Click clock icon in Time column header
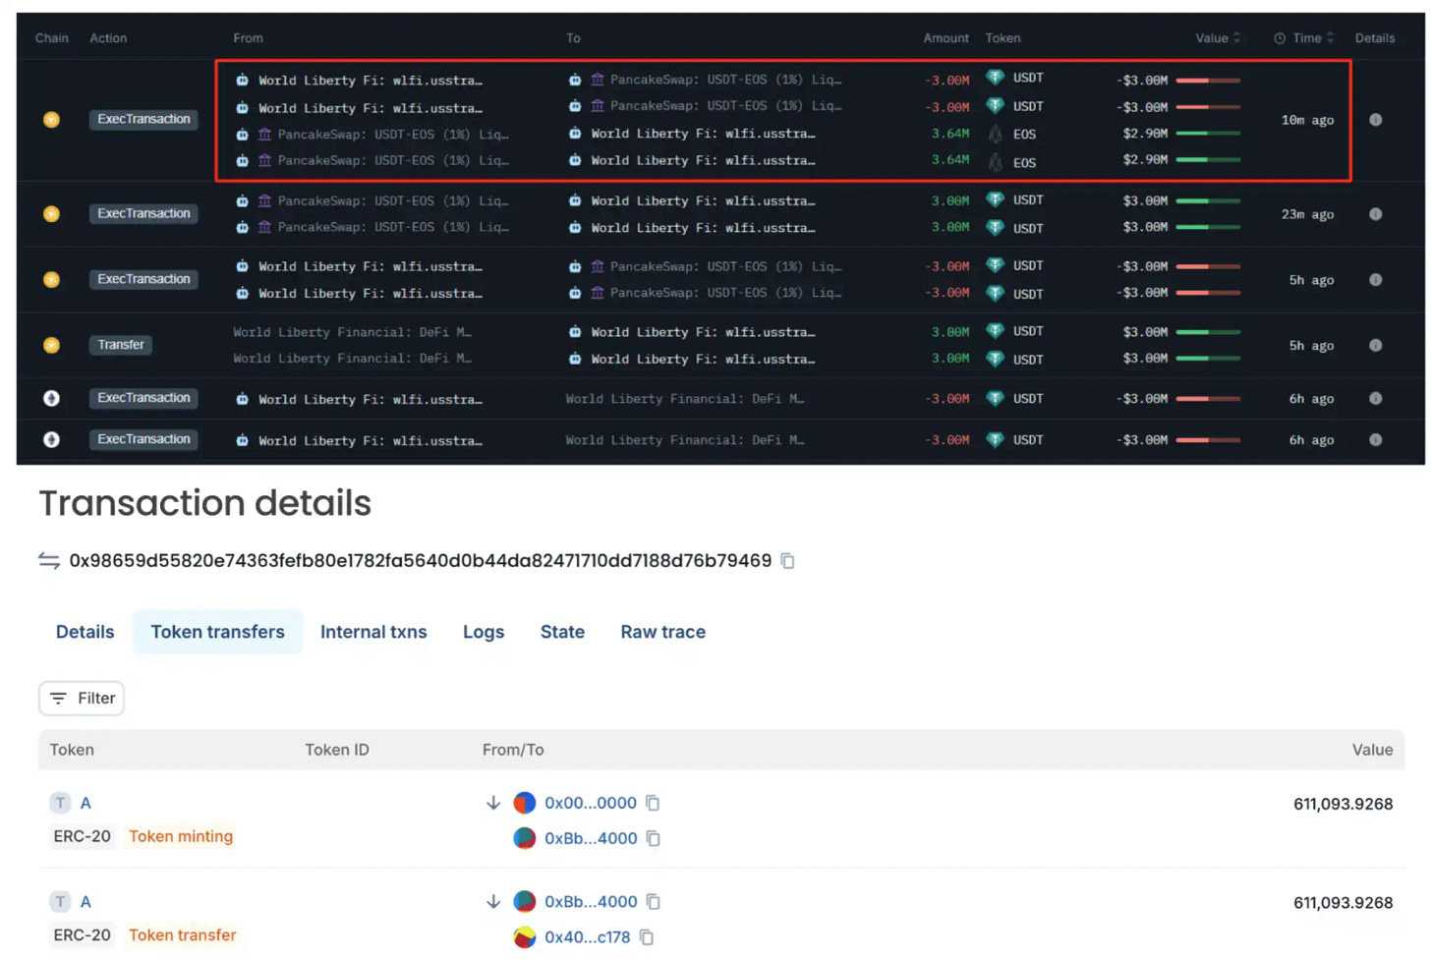This screenshot has height=961, width=1431. click(x=1280, y=38)
